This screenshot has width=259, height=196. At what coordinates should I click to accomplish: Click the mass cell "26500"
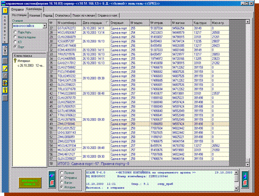click(x=220, y=33)
